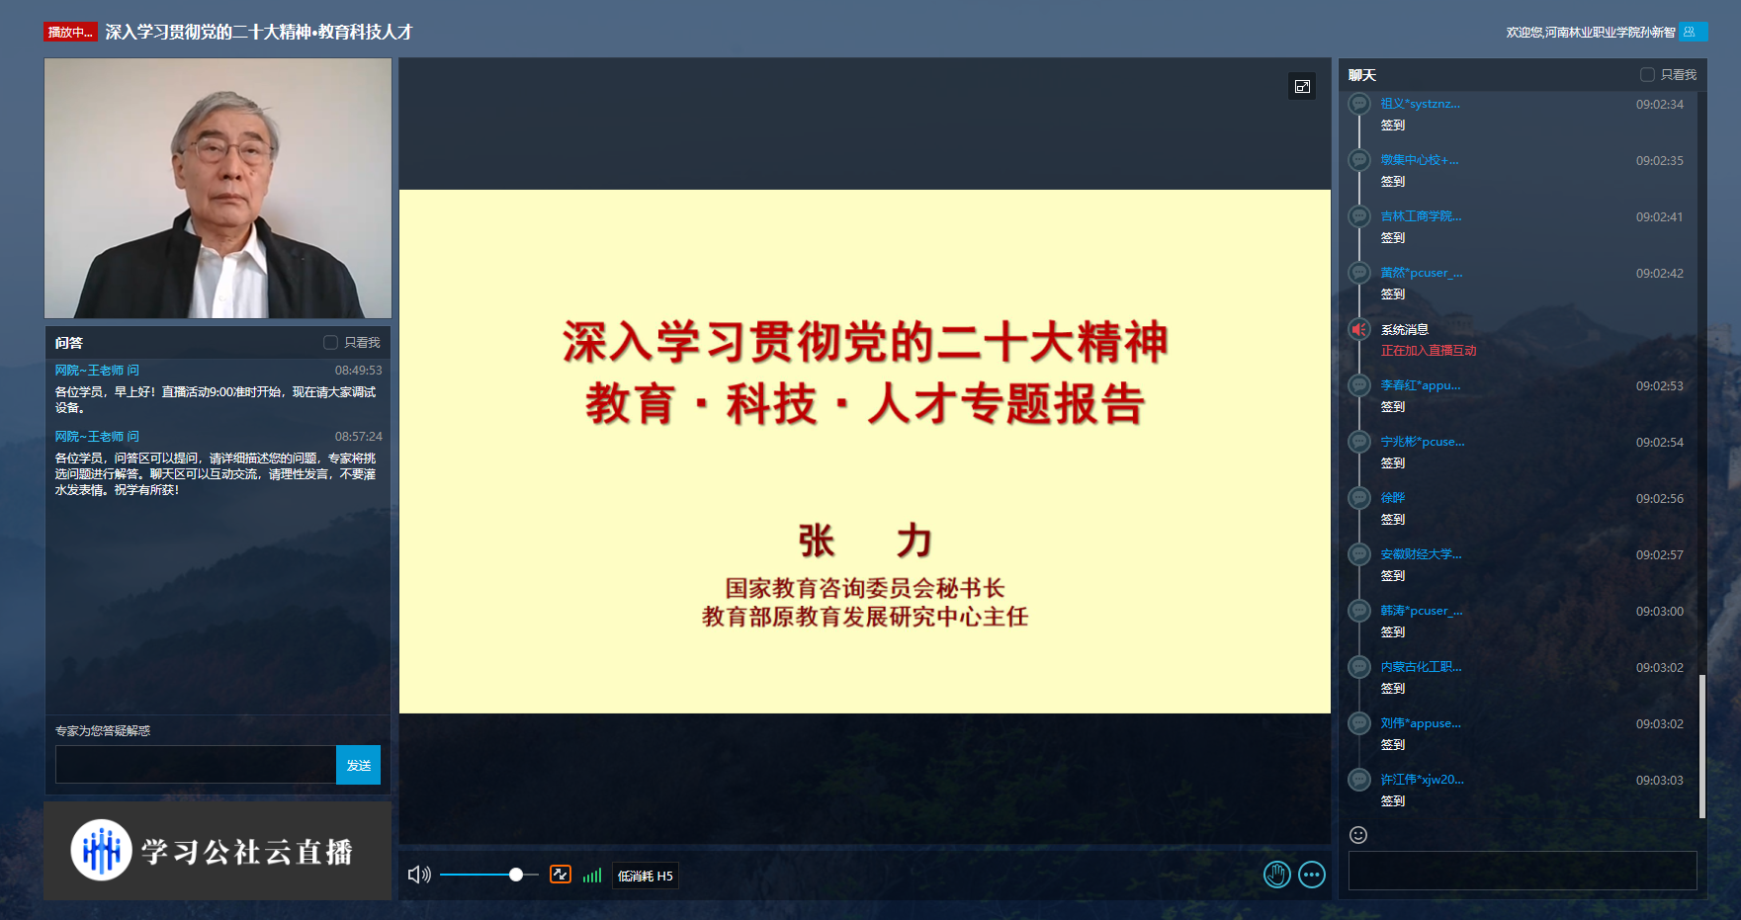
Task: Open the ellipsis more-options icon beside the hand
Action: coord(1312,875)
